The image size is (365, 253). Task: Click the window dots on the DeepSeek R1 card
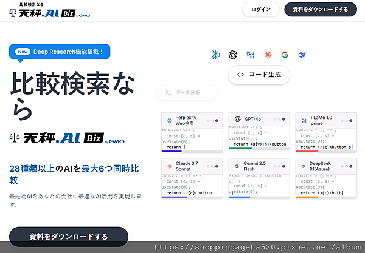click(x=347, y=166)
